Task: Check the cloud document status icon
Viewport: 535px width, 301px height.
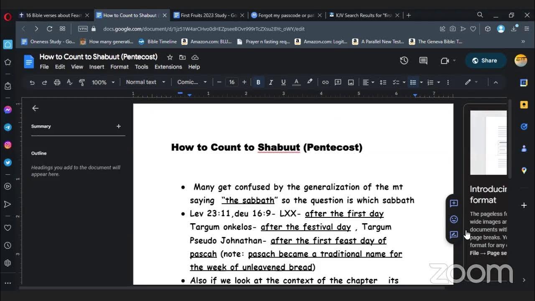Action: pos(195,57)
